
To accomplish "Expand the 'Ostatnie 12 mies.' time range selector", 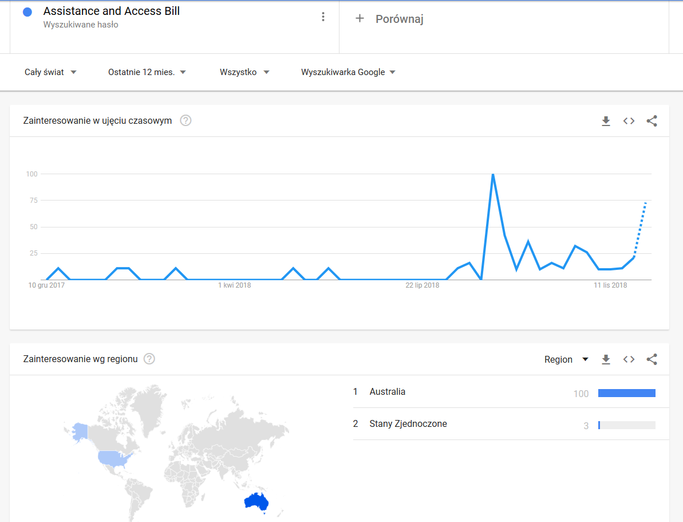I will tap(147, 72).
